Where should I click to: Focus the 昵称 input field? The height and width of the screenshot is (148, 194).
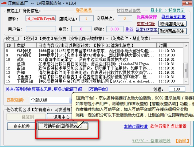(41, 18)
